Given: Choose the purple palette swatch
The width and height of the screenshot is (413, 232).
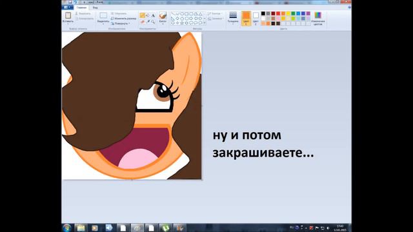Looking at the screenshot, I should [308, 14].
